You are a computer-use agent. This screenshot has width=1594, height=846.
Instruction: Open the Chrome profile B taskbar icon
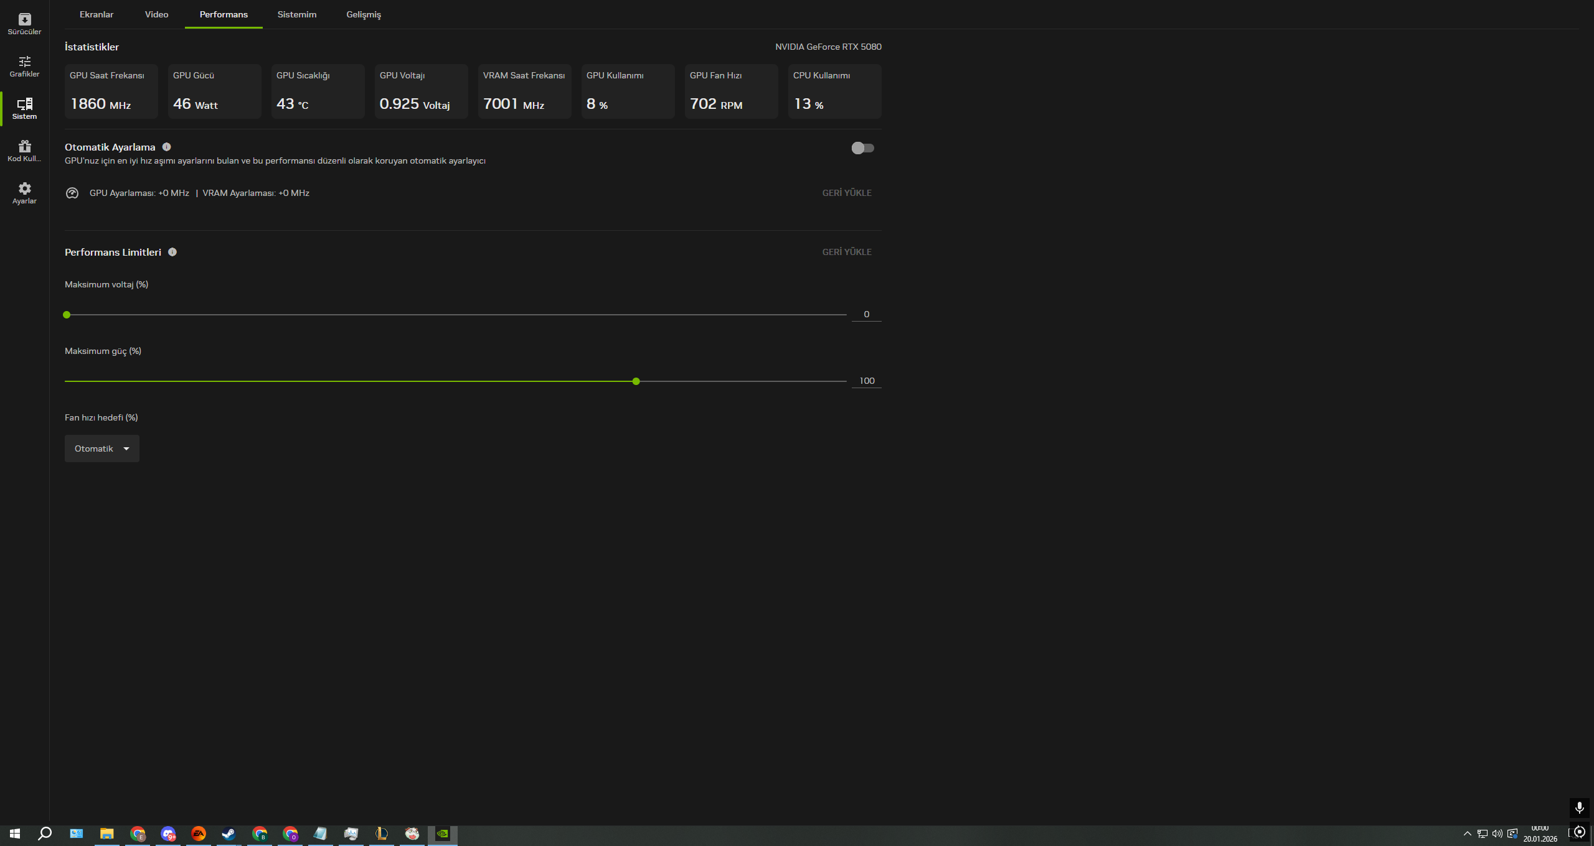pyautogui.click(x=260, y=834)
